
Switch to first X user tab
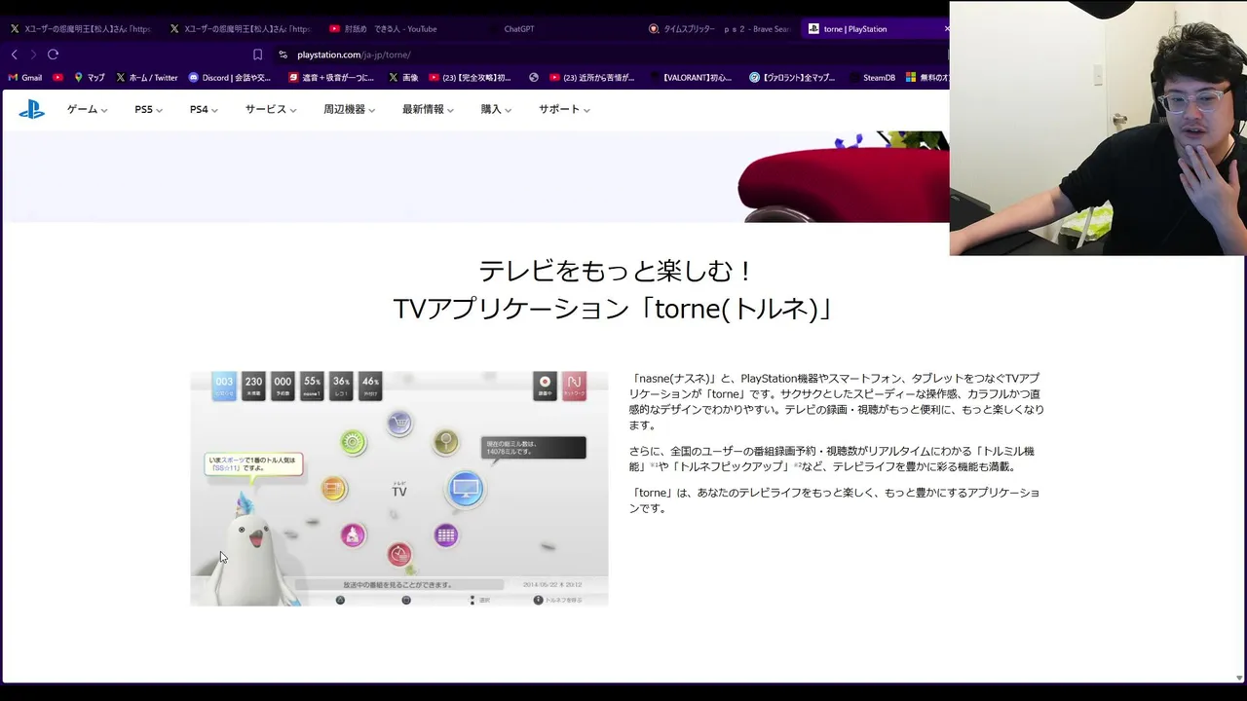pyautogui.click(x=80, y=29)
